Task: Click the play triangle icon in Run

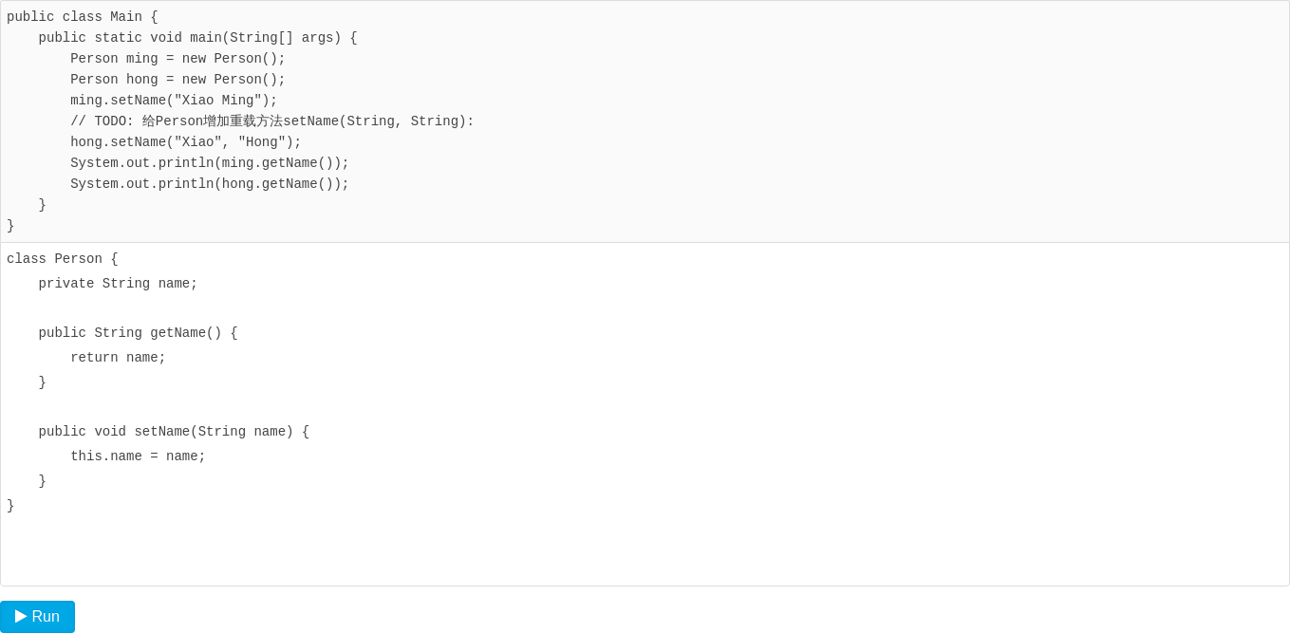Action: [x=21, y=617]
